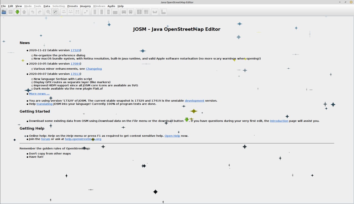The width and height of the screenshot is (354, 204).
Task: Click the fork and knife restaurant icon
Action: (146, 12)
